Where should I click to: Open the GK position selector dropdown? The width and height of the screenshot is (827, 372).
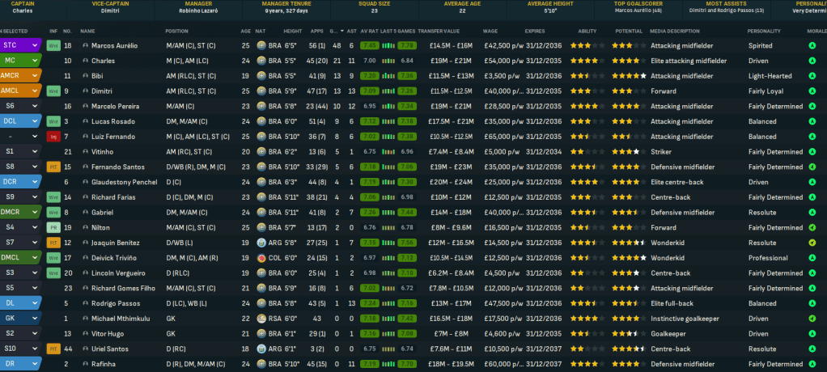34,318
